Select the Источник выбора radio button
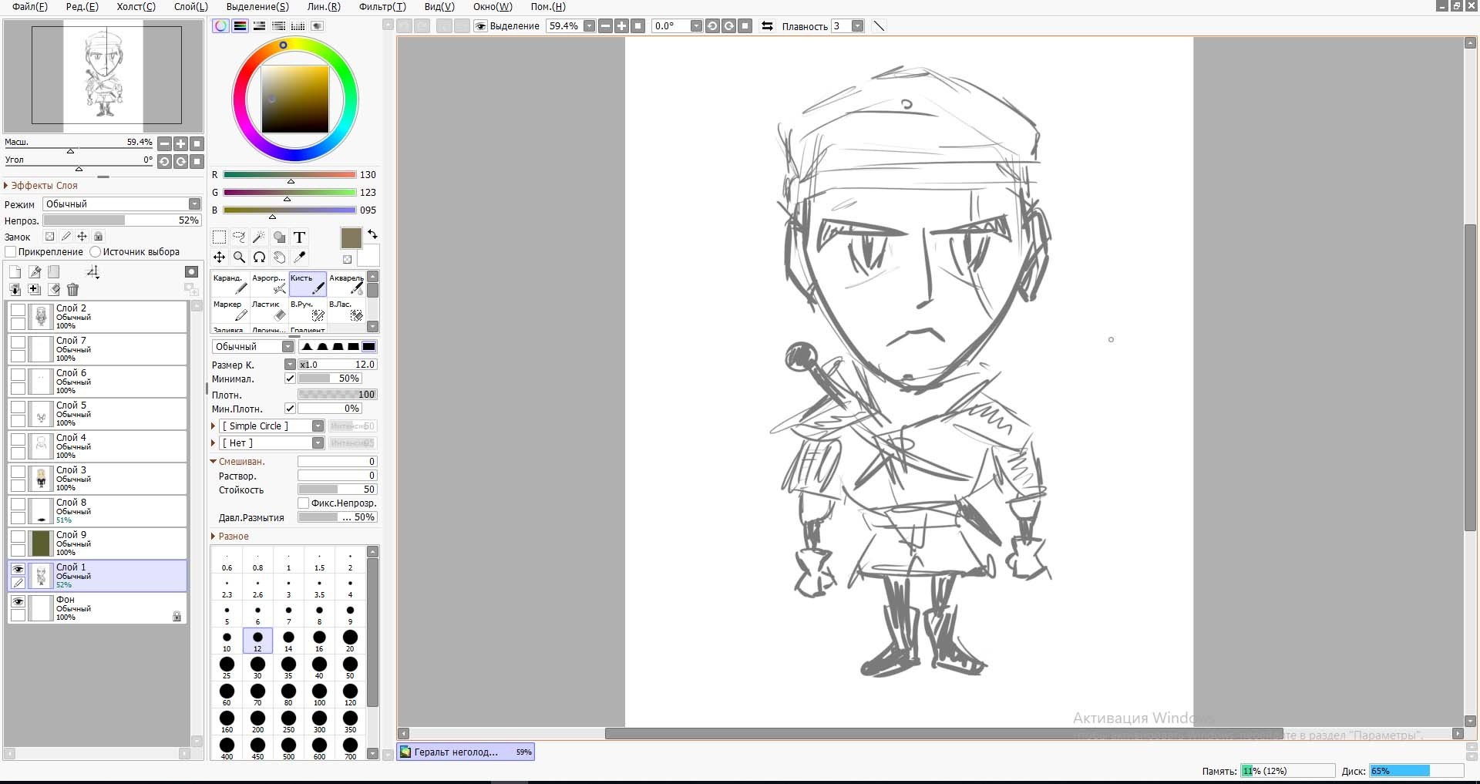The image size is (1480, 784). (x=96, y=252)
